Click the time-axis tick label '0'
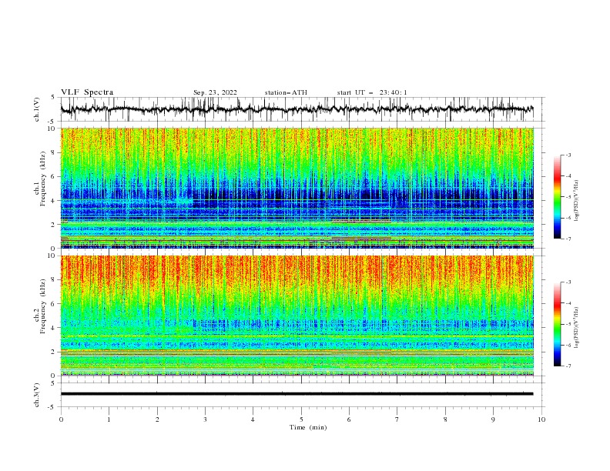The width and height of the screenshot is (610, 471). (61, 419)
